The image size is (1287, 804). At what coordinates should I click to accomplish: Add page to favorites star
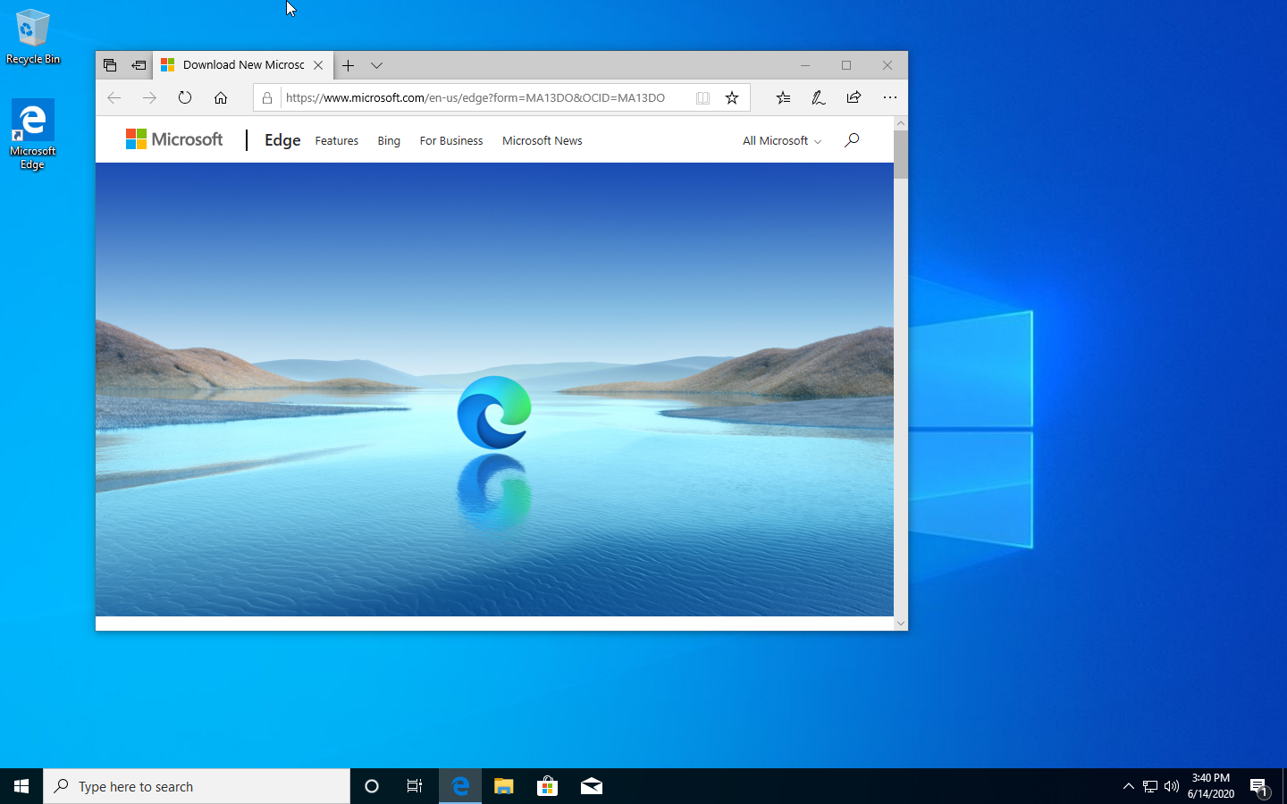732,98
